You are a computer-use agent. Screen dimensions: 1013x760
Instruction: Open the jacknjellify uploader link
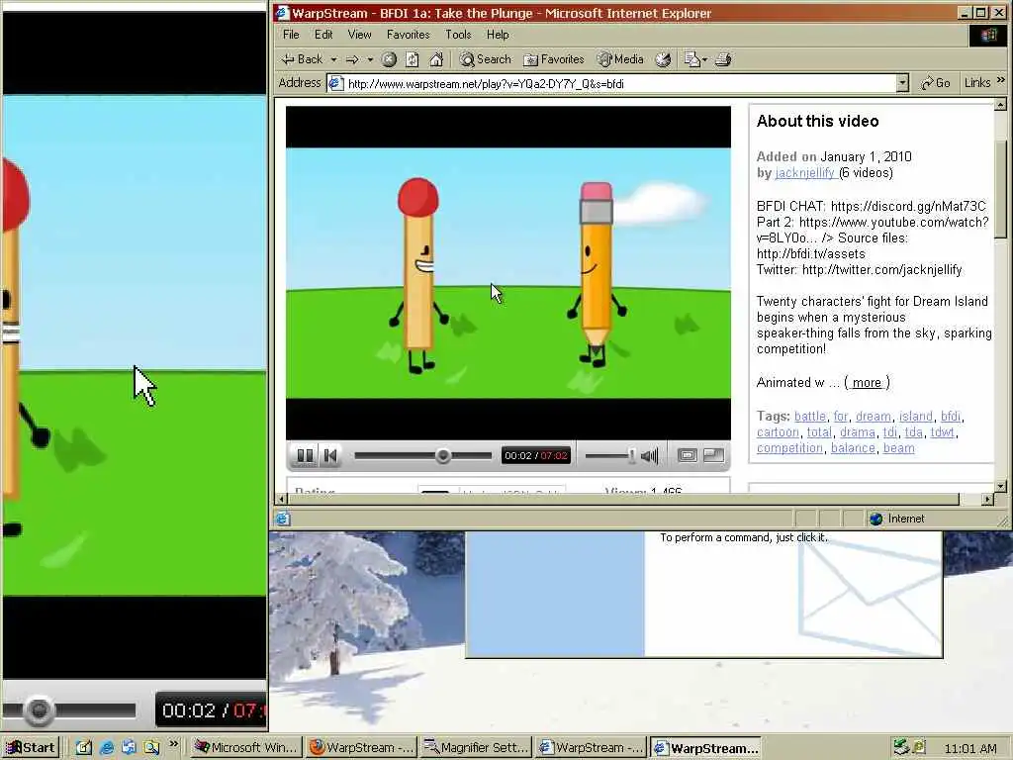(x=805, y=173)
